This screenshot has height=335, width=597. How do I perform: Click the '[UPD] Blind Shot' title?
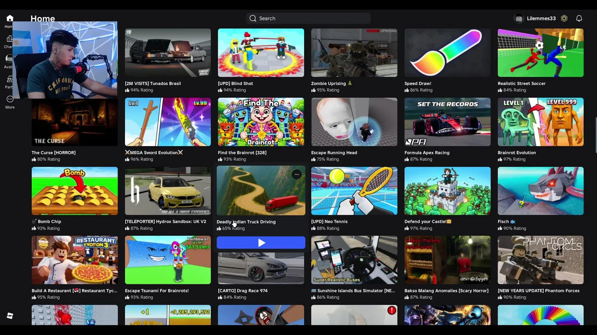point(236,84)
